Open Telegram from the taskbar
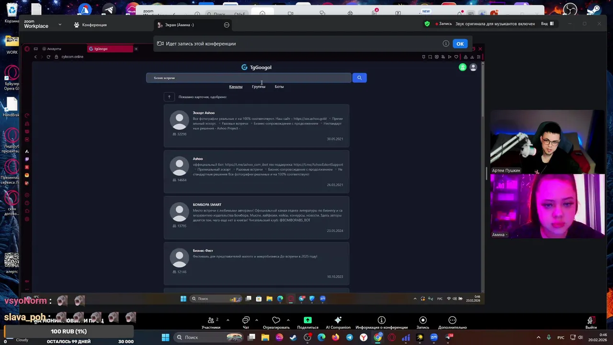The width and height of the screenshot is (613, 345). (350, 337)
